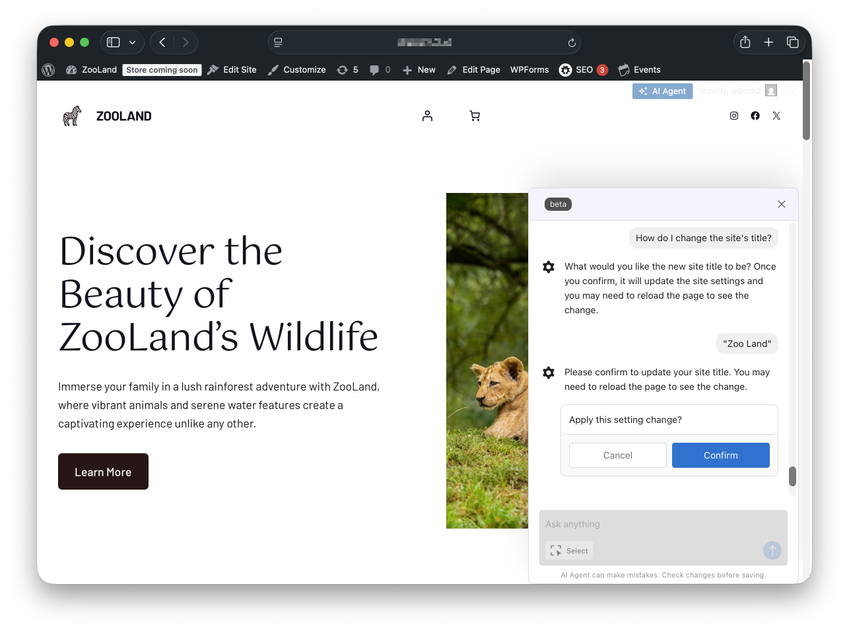
Task: Toggle the Safari sidebar
Action: 114,42
